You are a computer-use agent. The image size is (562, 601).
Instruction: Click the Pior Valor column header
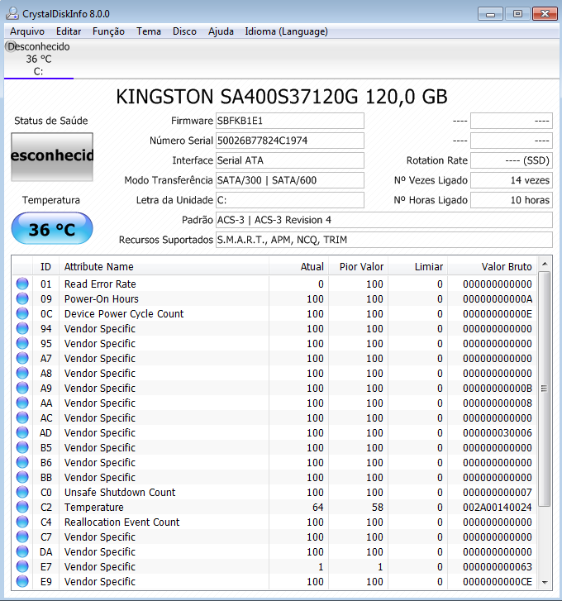coord(359,266)
